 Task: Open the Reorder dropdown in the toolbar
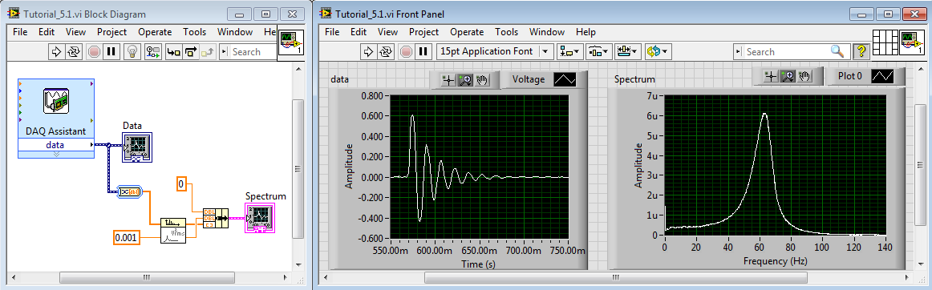coord(658,51)
